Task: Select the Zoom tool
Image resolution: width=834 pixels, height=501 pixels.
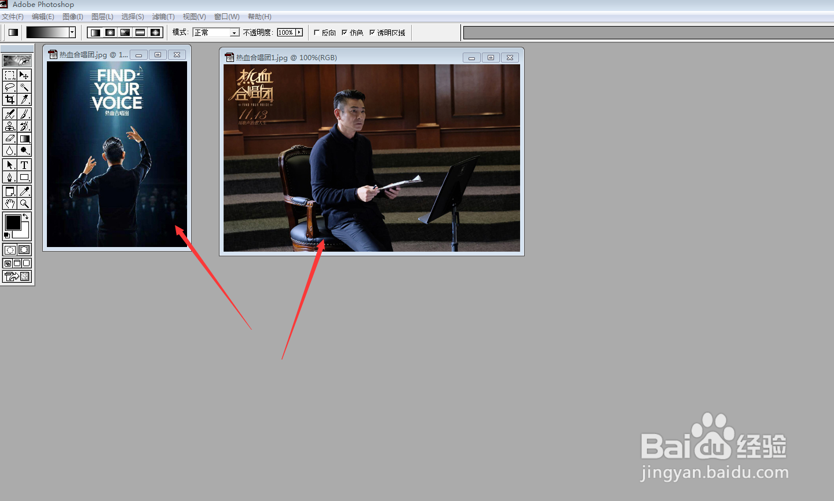Action: tap(24, 204)
